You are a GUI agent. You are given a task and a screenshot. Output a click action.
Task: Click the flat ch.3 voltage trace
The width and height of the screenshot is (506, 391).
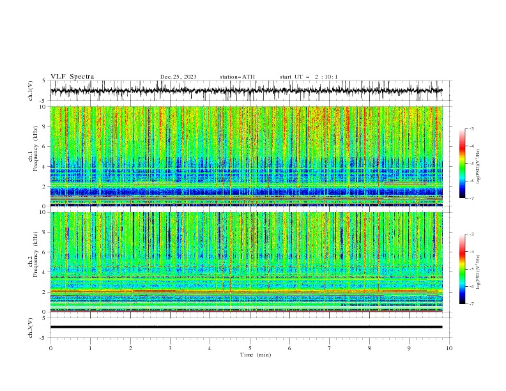click(246, 327)
